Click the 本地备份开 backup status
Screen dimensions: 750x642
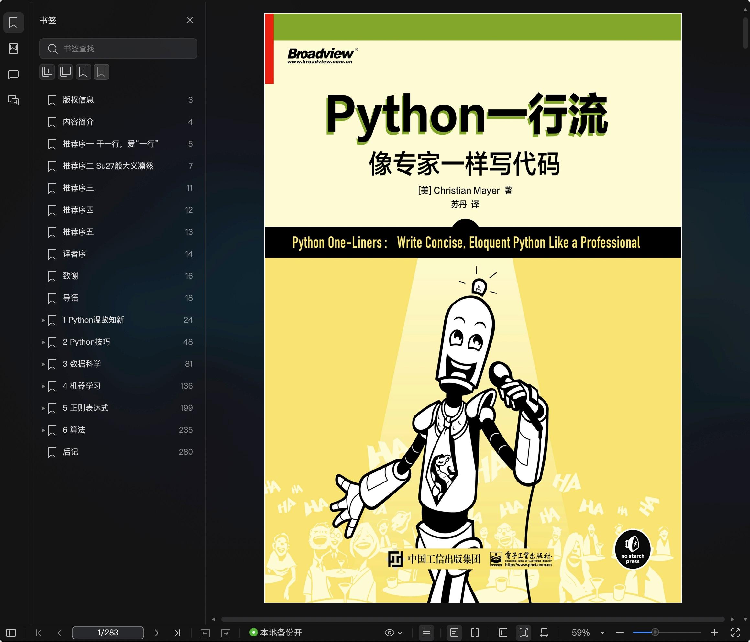point(276,633)
